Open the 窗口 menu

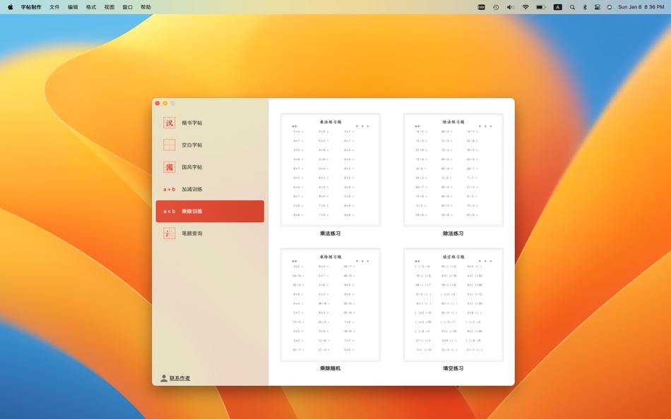click(x=128, y=7)
